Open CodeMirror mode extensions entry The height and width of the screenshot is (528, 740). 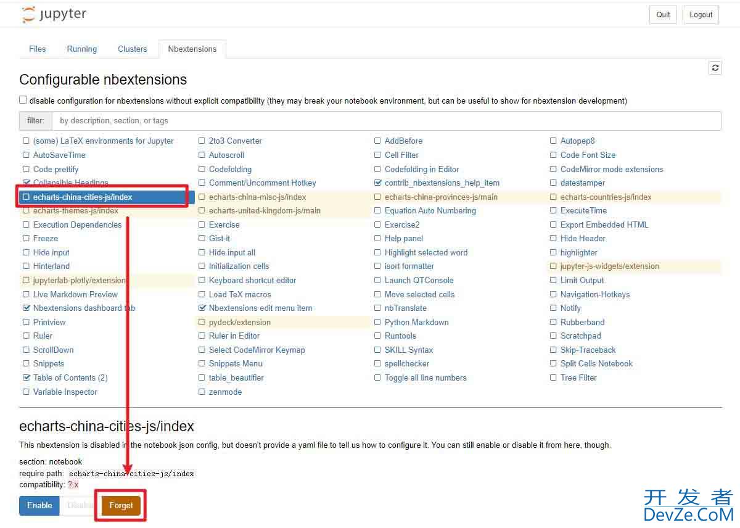pos(612,169)
